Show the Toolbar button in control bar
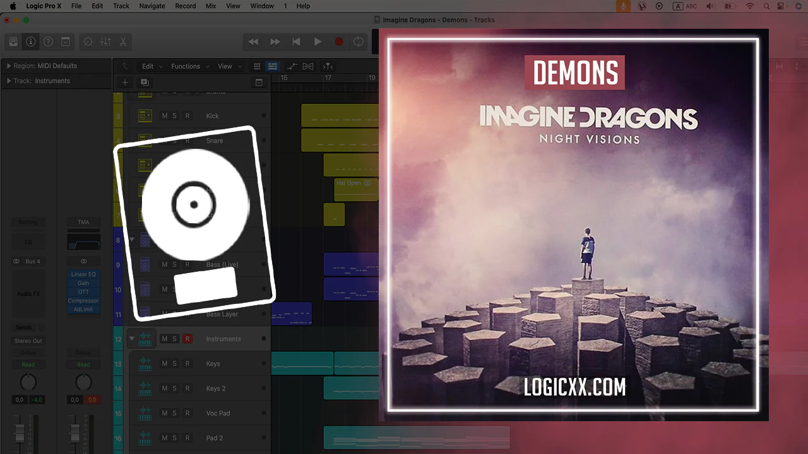The image size is (808, 454). (66, 42)
